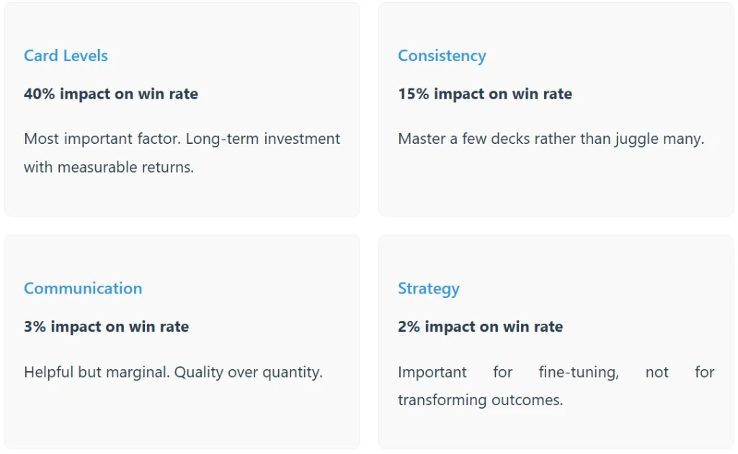The image size is (738, 454).
Task: Click the Card Levels heading
Action: pos(66,56)
